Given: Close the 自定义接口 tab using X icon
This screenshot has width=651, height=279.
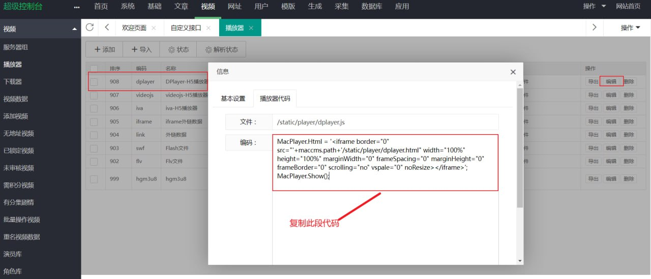Looking at the screenshot, I should click(209, 28).
